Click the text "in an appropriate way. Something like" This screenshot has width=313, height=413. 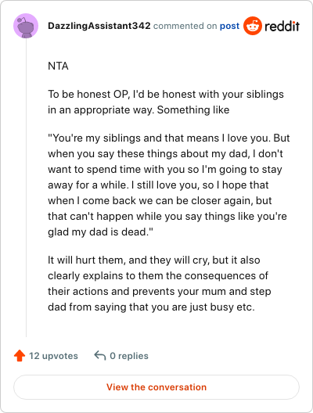tap(139, 110)
